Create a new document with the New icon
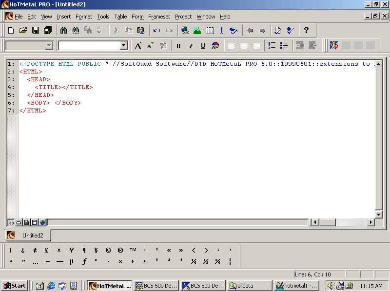 [x=11, y=31]
